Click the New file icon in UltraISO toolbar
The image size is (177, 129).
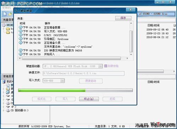tap(5, 14)
